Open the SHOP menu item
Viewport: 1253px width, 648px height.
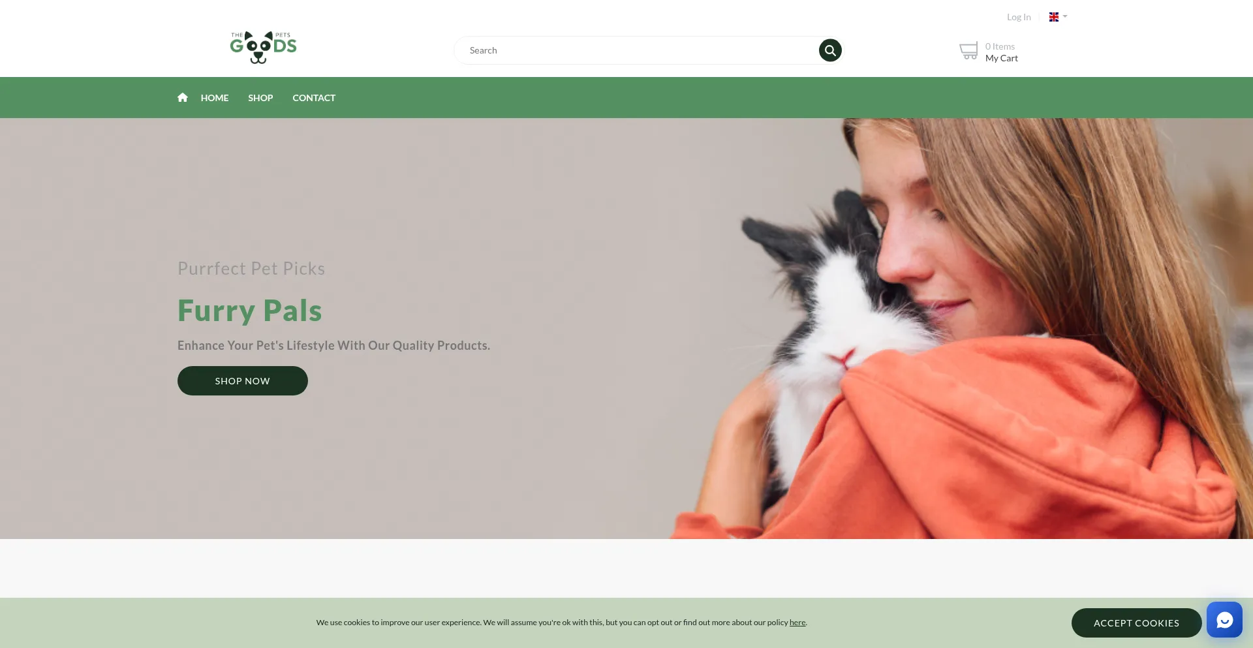coord(260,98)
